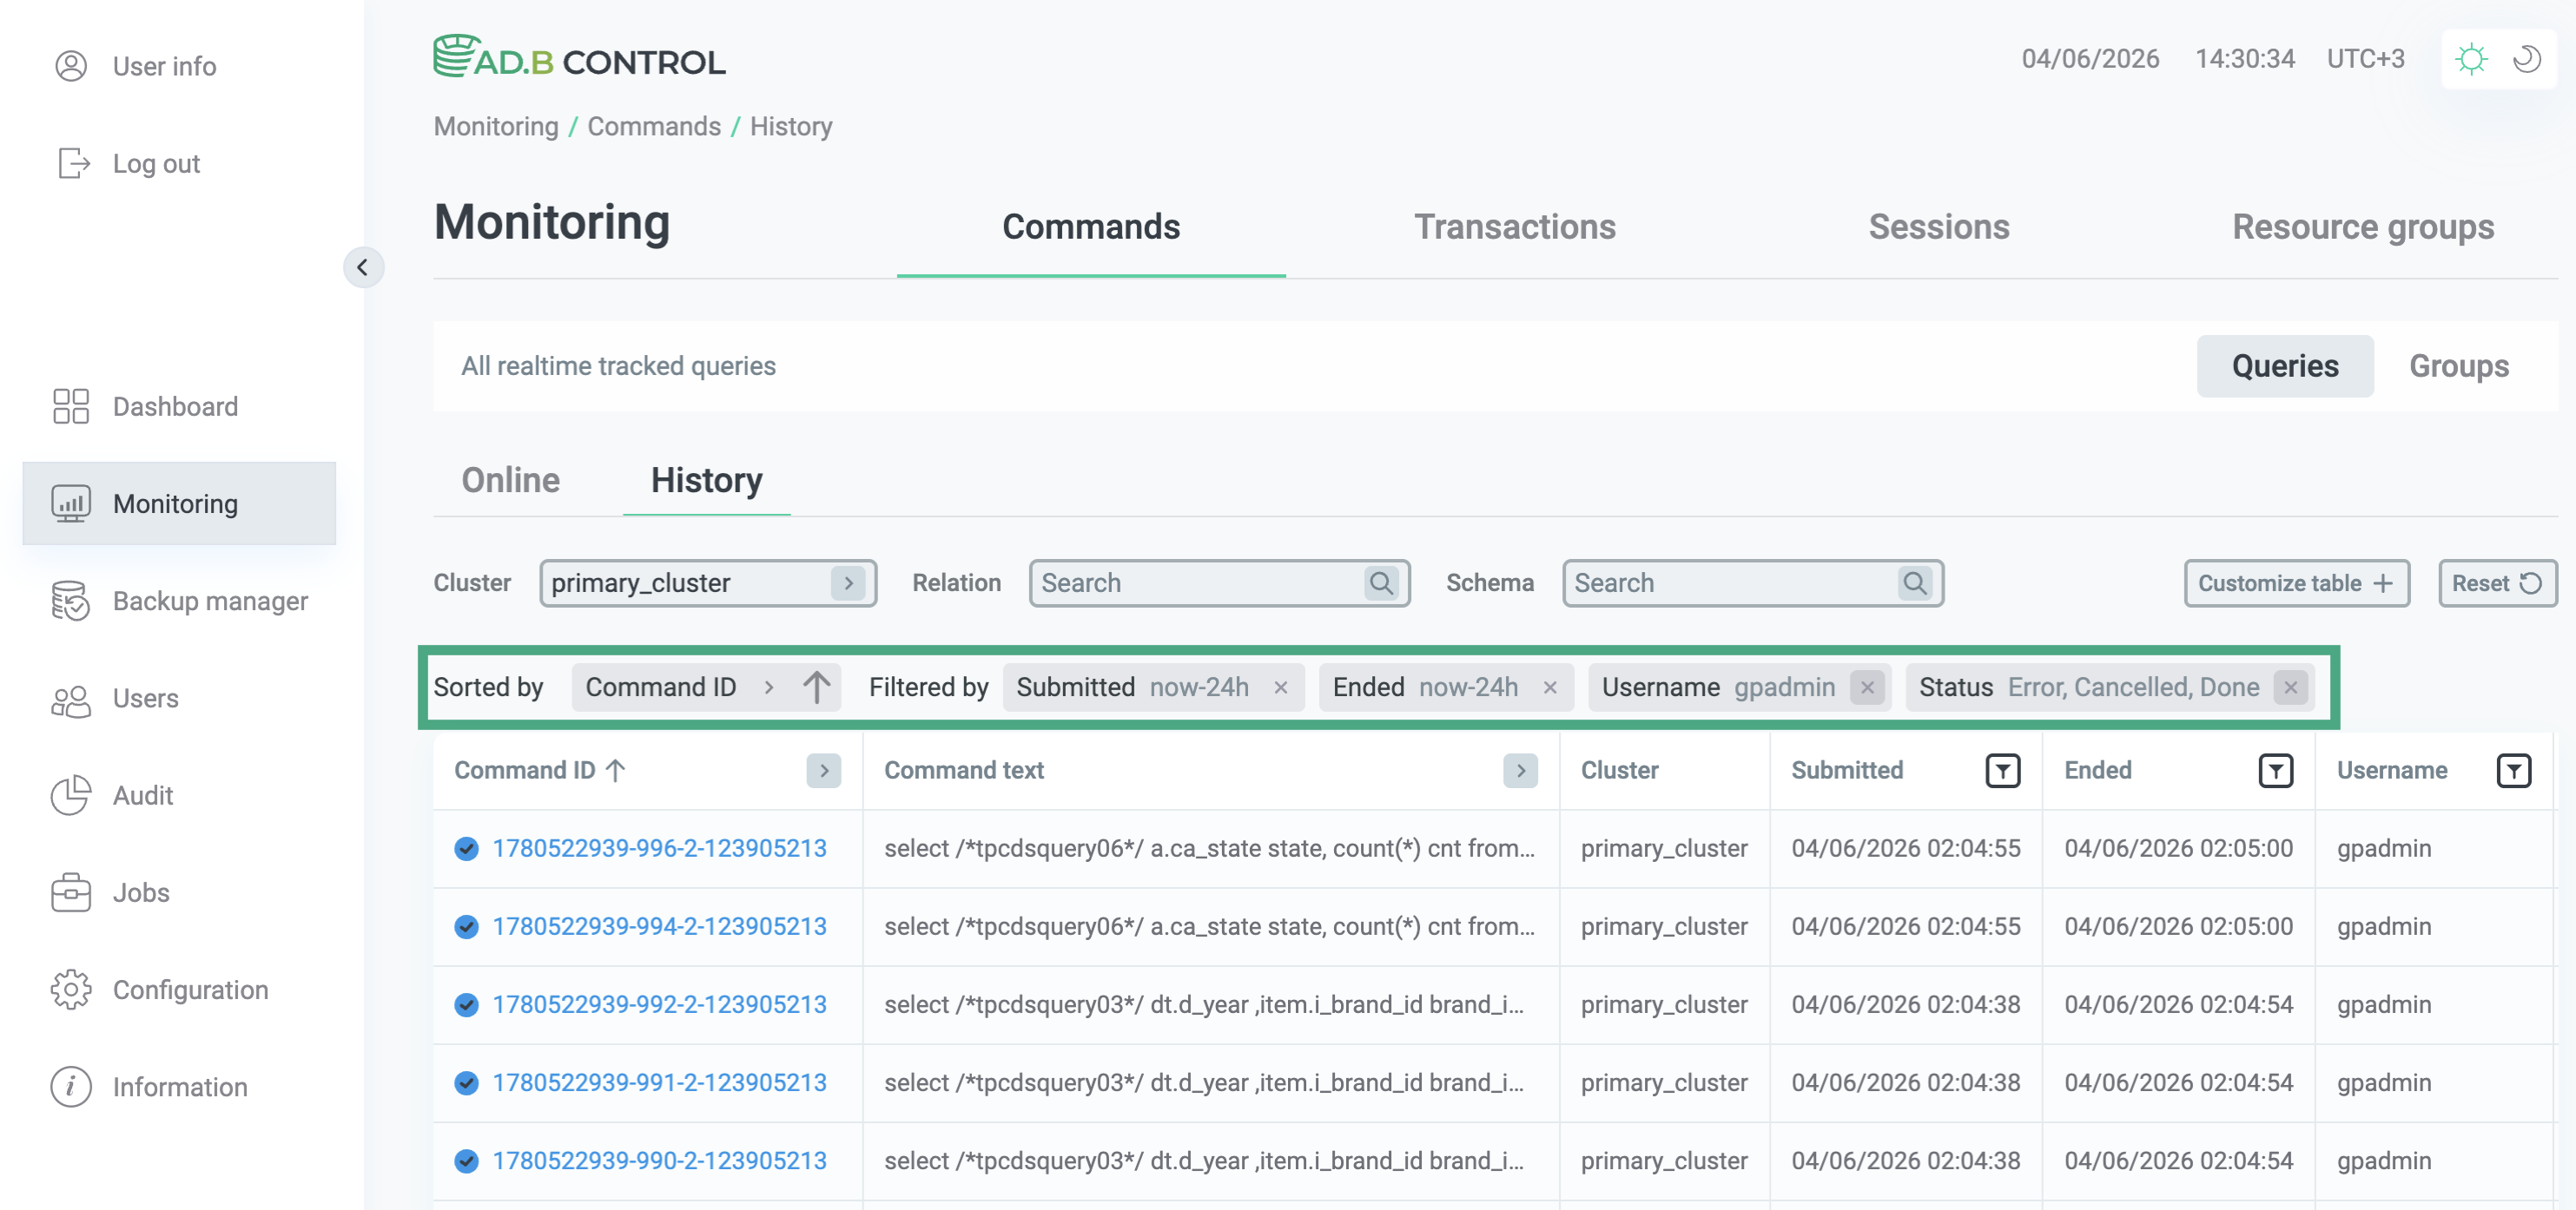
Task: Open command 1780522939-994-2-123905213
Action: (659, 925)
